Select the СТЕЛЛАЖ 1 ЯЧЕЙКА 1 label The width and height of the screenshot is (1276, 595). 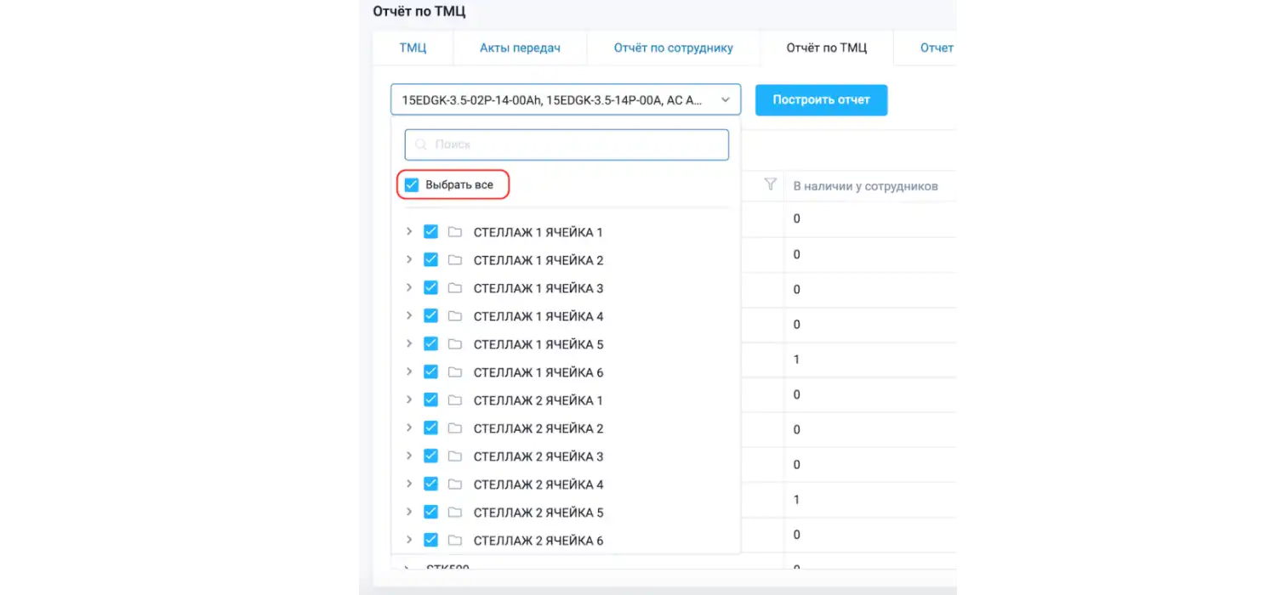point(538,232)
